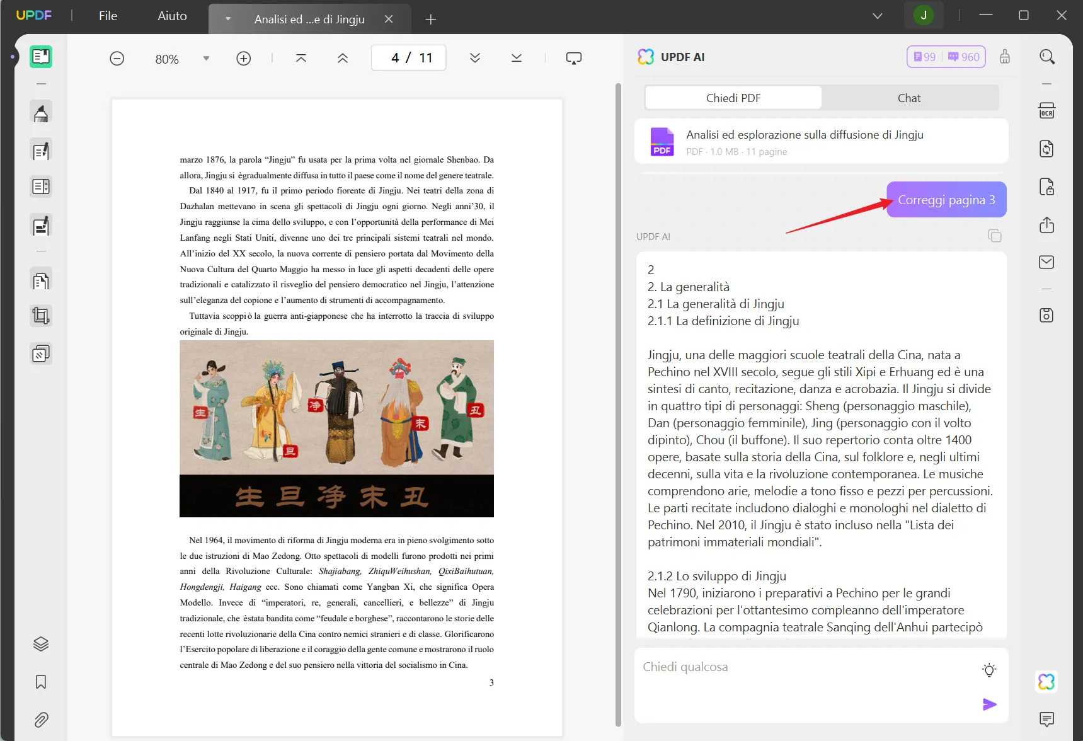
Task: Open the window list chevron in title bar
Action: point(878,16)
